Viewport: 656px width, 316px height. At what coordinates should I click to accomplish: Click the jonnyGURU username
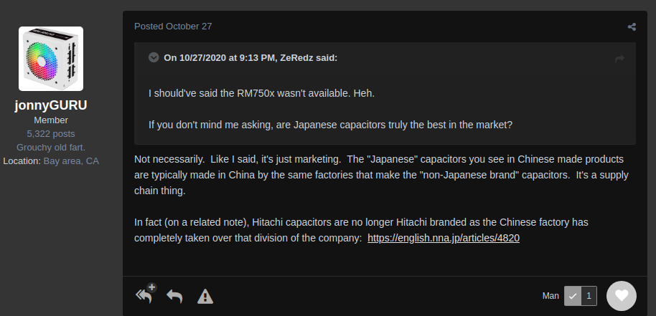point(51,105)
